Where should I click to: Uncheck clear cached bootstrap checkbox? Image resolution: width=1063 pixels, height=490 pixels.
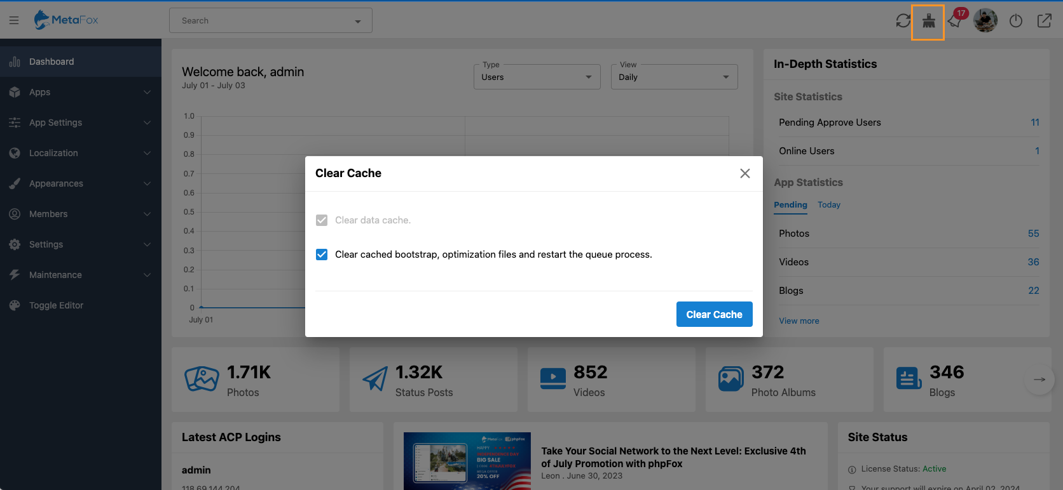322,255
